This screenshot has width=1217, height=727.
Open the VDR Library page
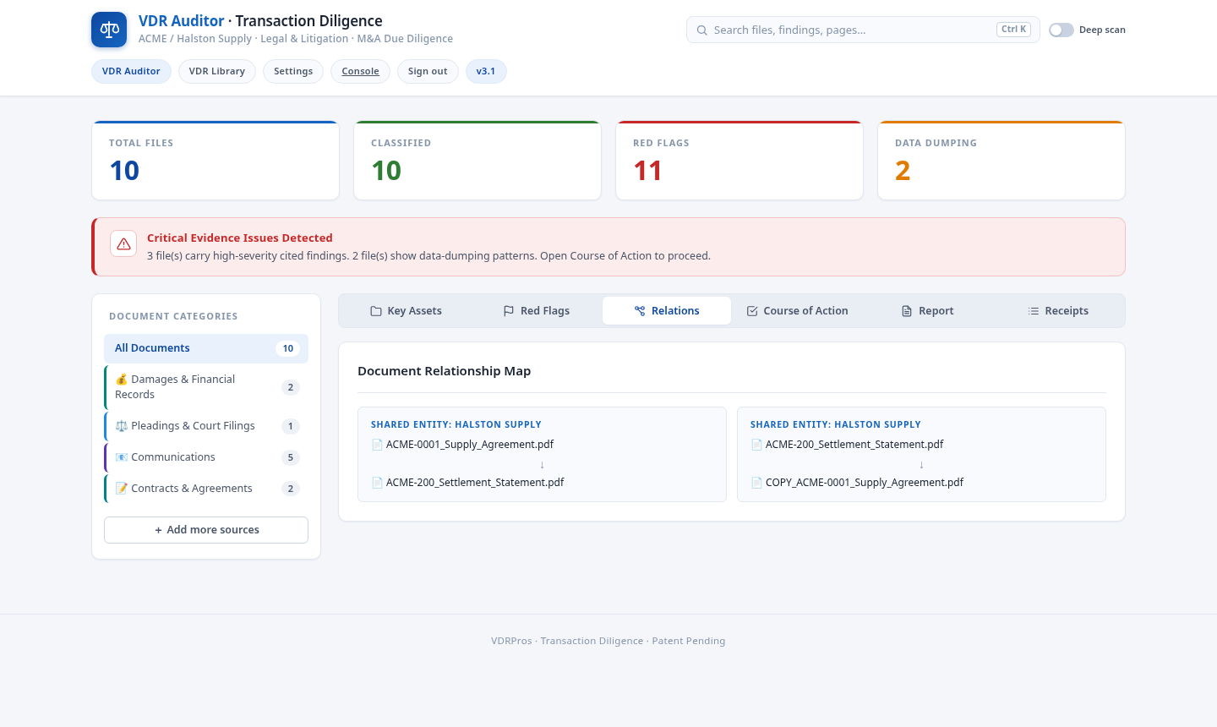click(x=217, y=71)
